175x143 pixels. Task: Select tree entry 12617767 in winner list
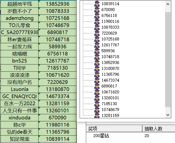(110, 45)
